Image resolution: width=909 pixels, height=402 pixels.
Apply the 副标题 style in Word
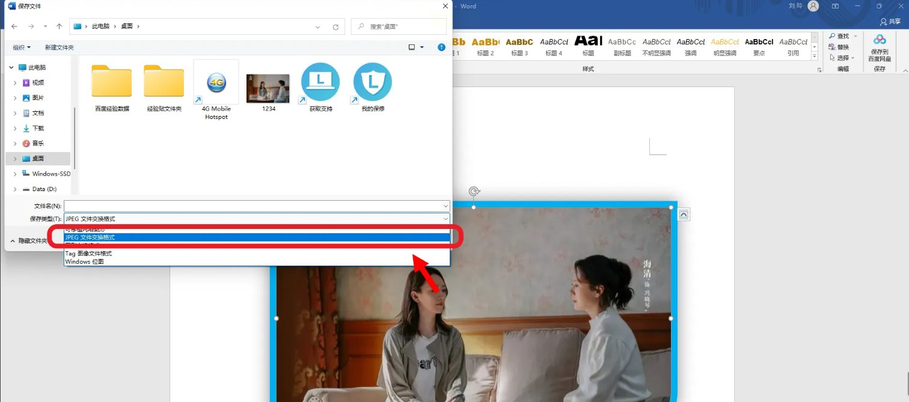point(622,47)
